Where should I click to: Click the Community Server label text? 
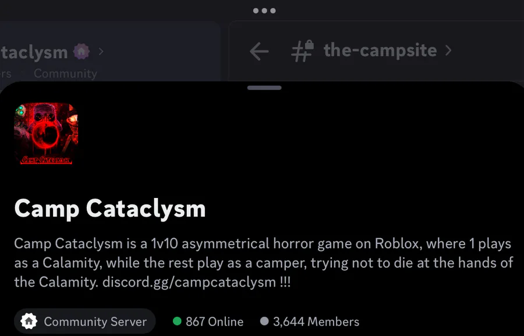click(95, 321)
